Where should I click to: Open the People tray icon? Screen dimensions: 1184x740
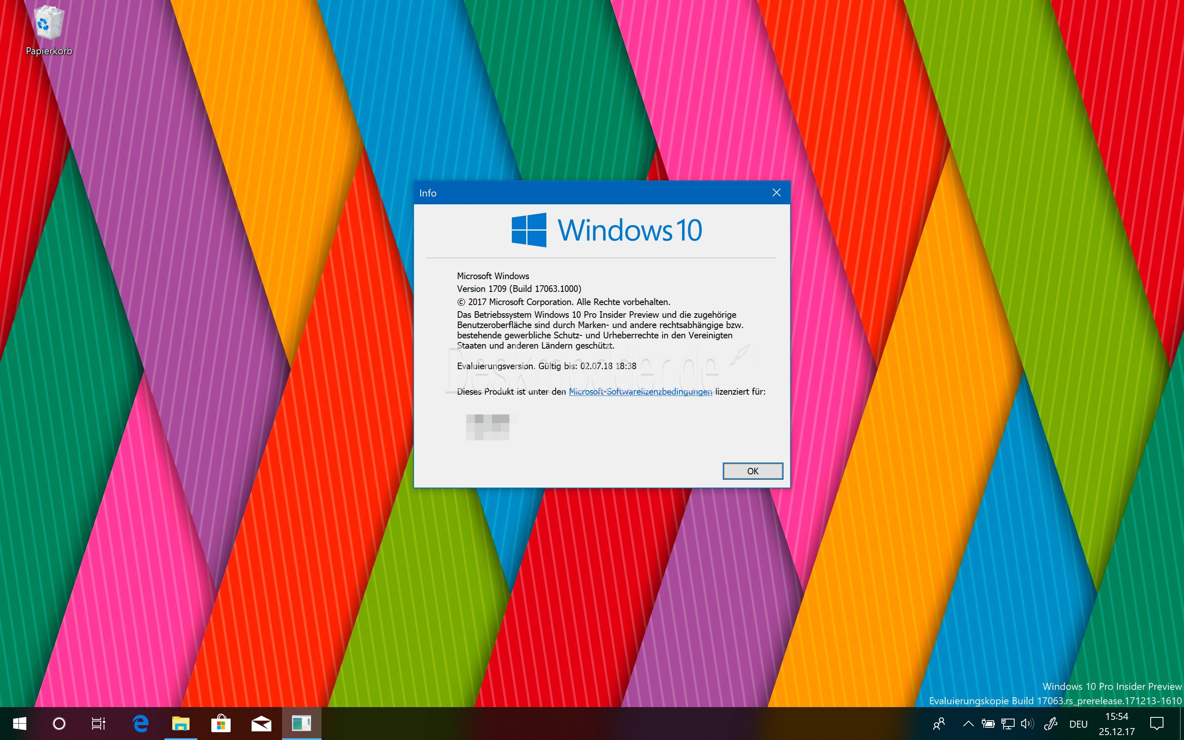point(939,724)
